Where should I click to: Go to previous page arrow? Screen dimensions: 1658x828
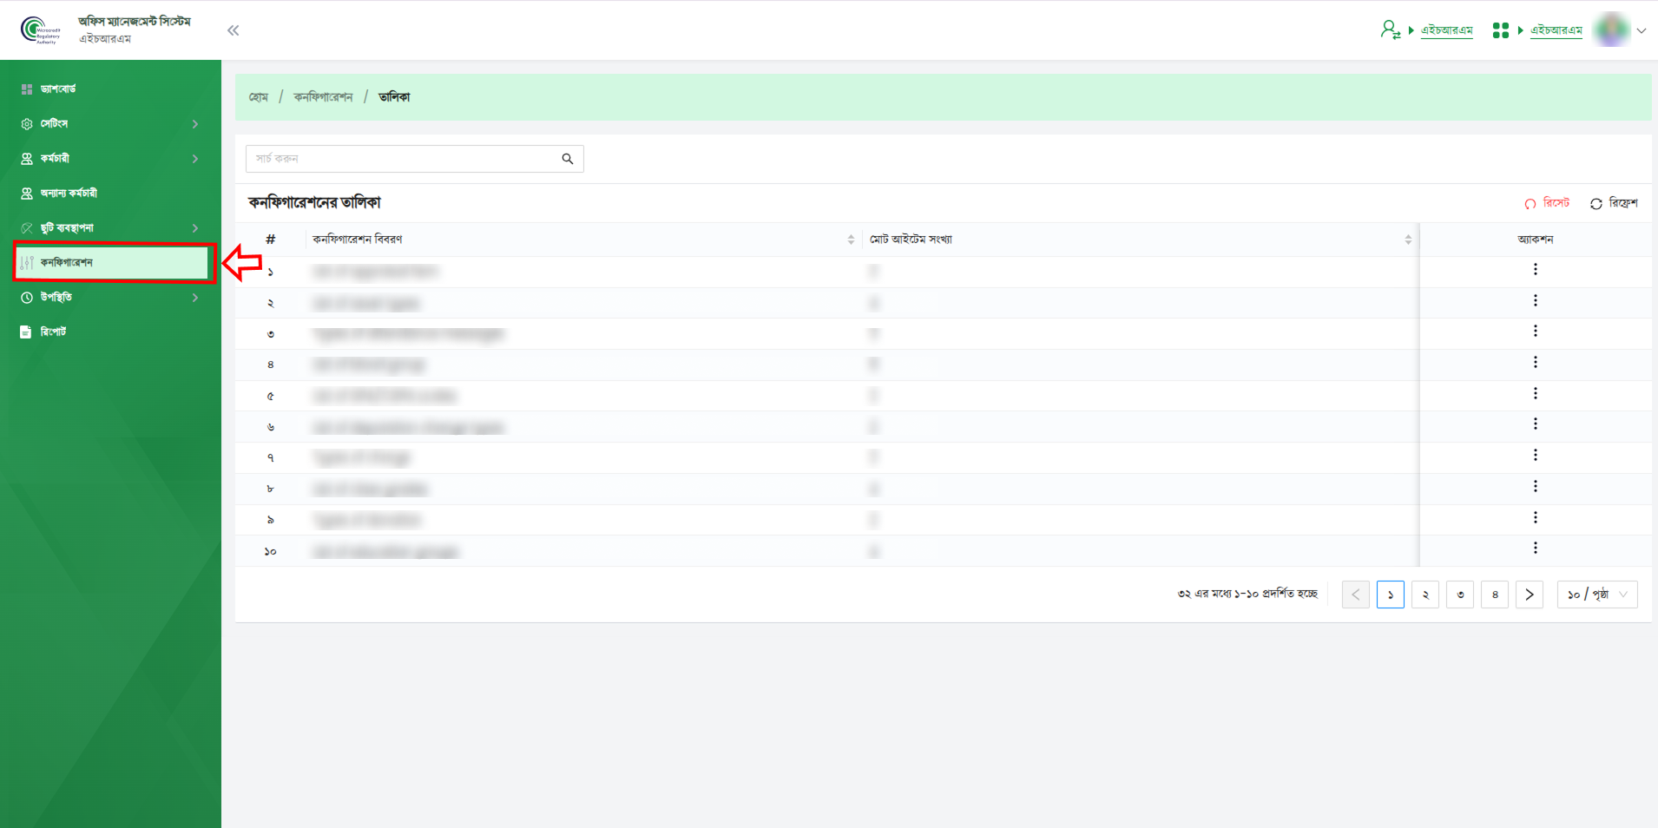click(1356, 595)
